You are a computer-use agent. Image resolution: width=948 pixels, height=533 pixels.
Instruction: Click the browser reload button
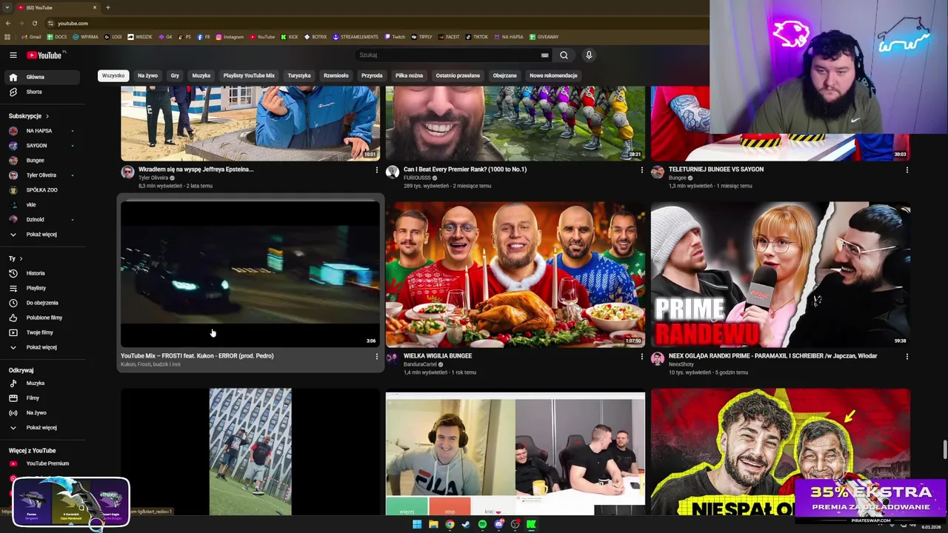coord(34,23)
